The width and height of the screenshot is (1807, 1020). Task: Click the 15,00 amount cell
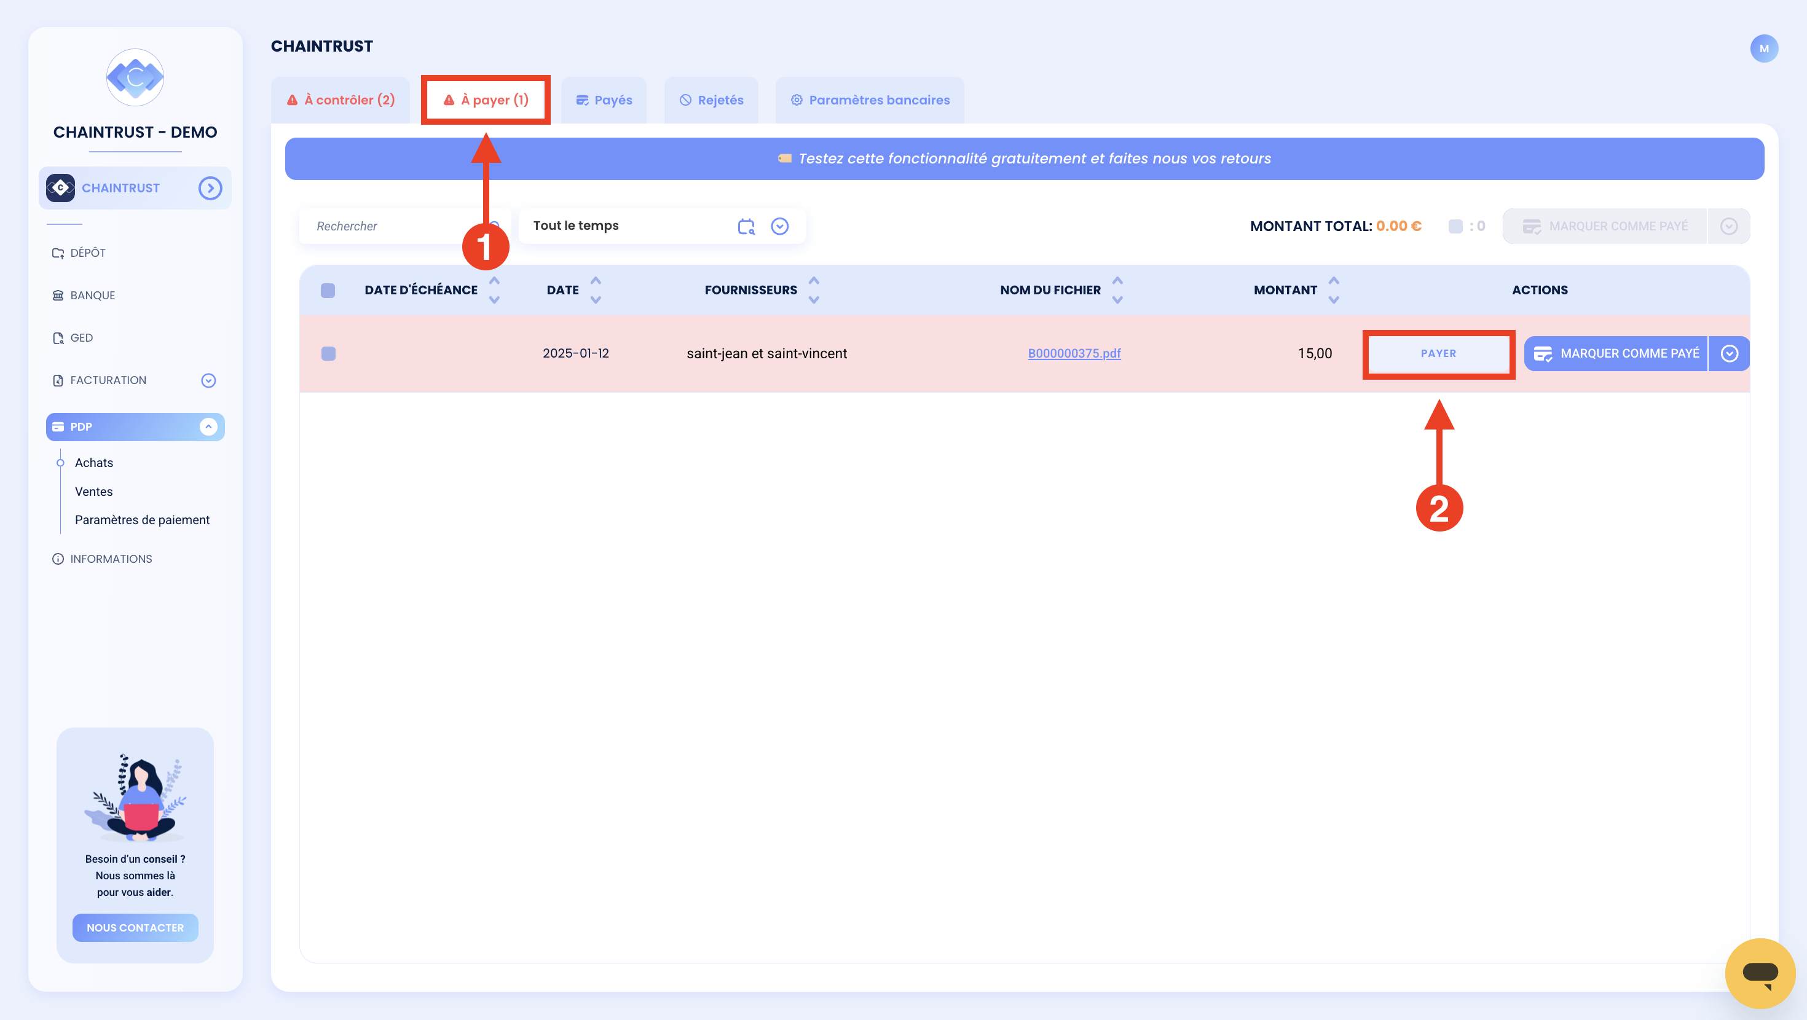[1315, 353]
